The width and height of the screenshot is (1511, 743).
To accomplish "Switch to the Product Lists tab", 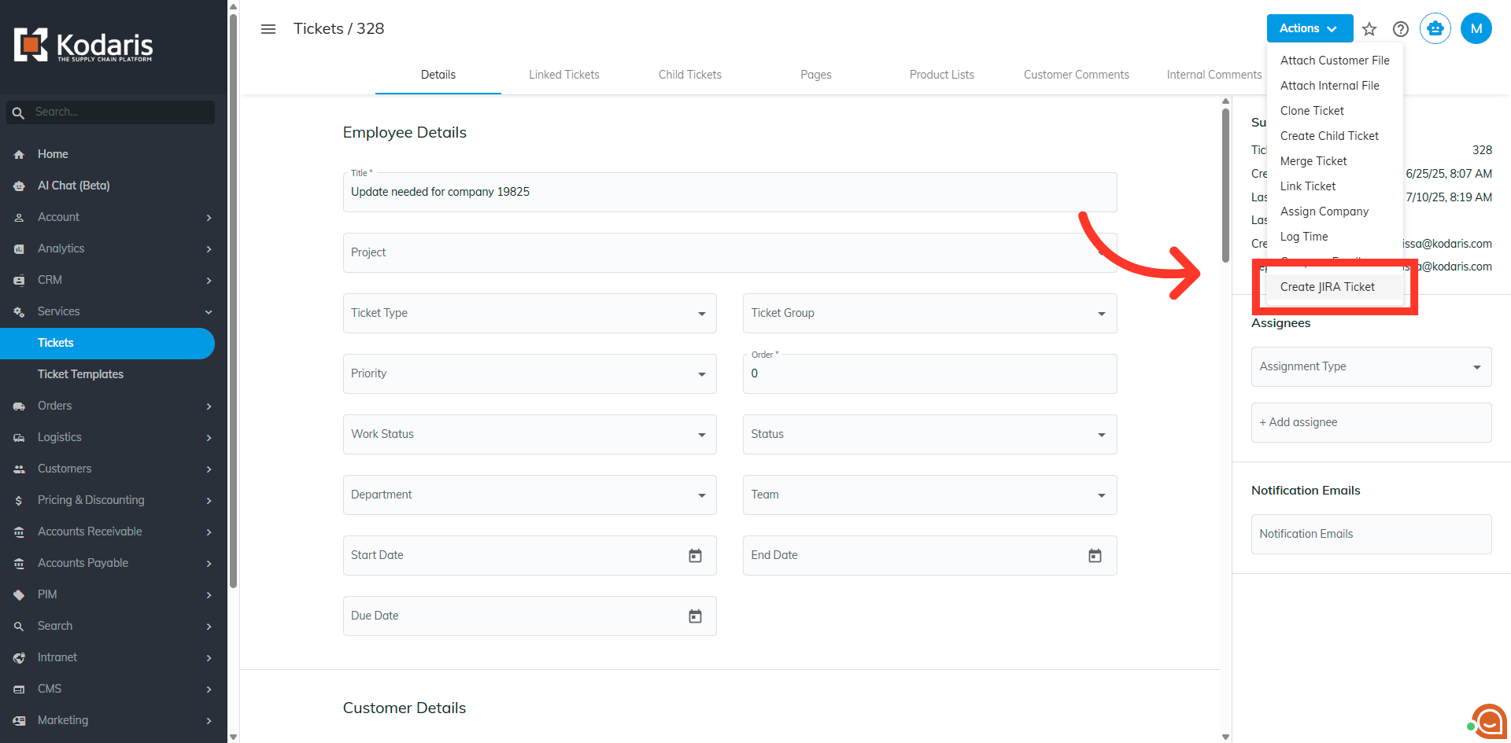I will coord(942,75).
